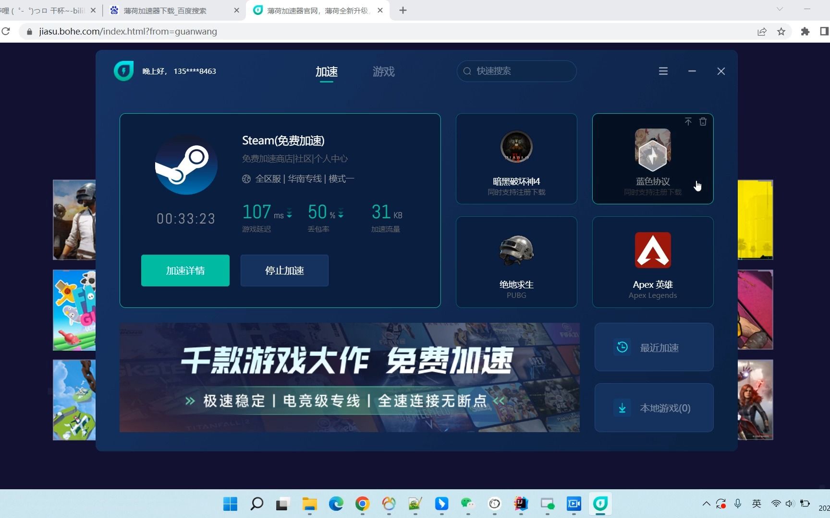This screenshot has height=518, width=830.
Task: Delete 蓝色协议 trash icon
Action: (x=703, y=121)
